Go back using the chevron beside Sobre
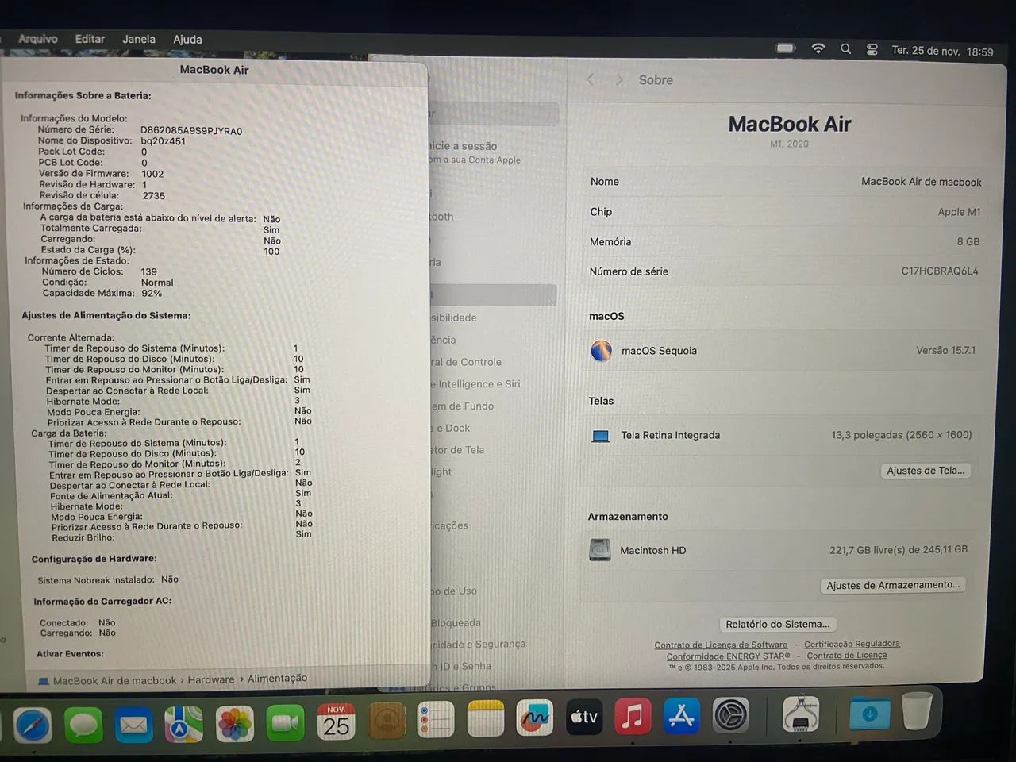 point(590,79)
